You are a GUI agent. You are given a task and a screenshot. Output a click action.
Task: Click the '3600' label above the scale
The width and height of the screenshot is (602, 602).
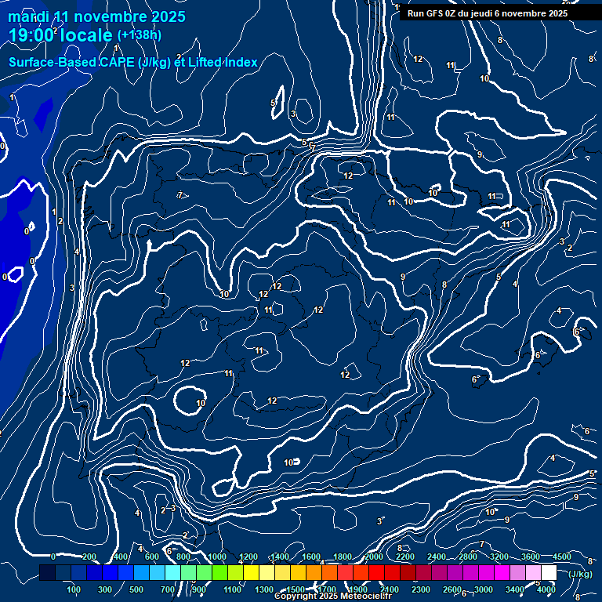coord(531,557)
